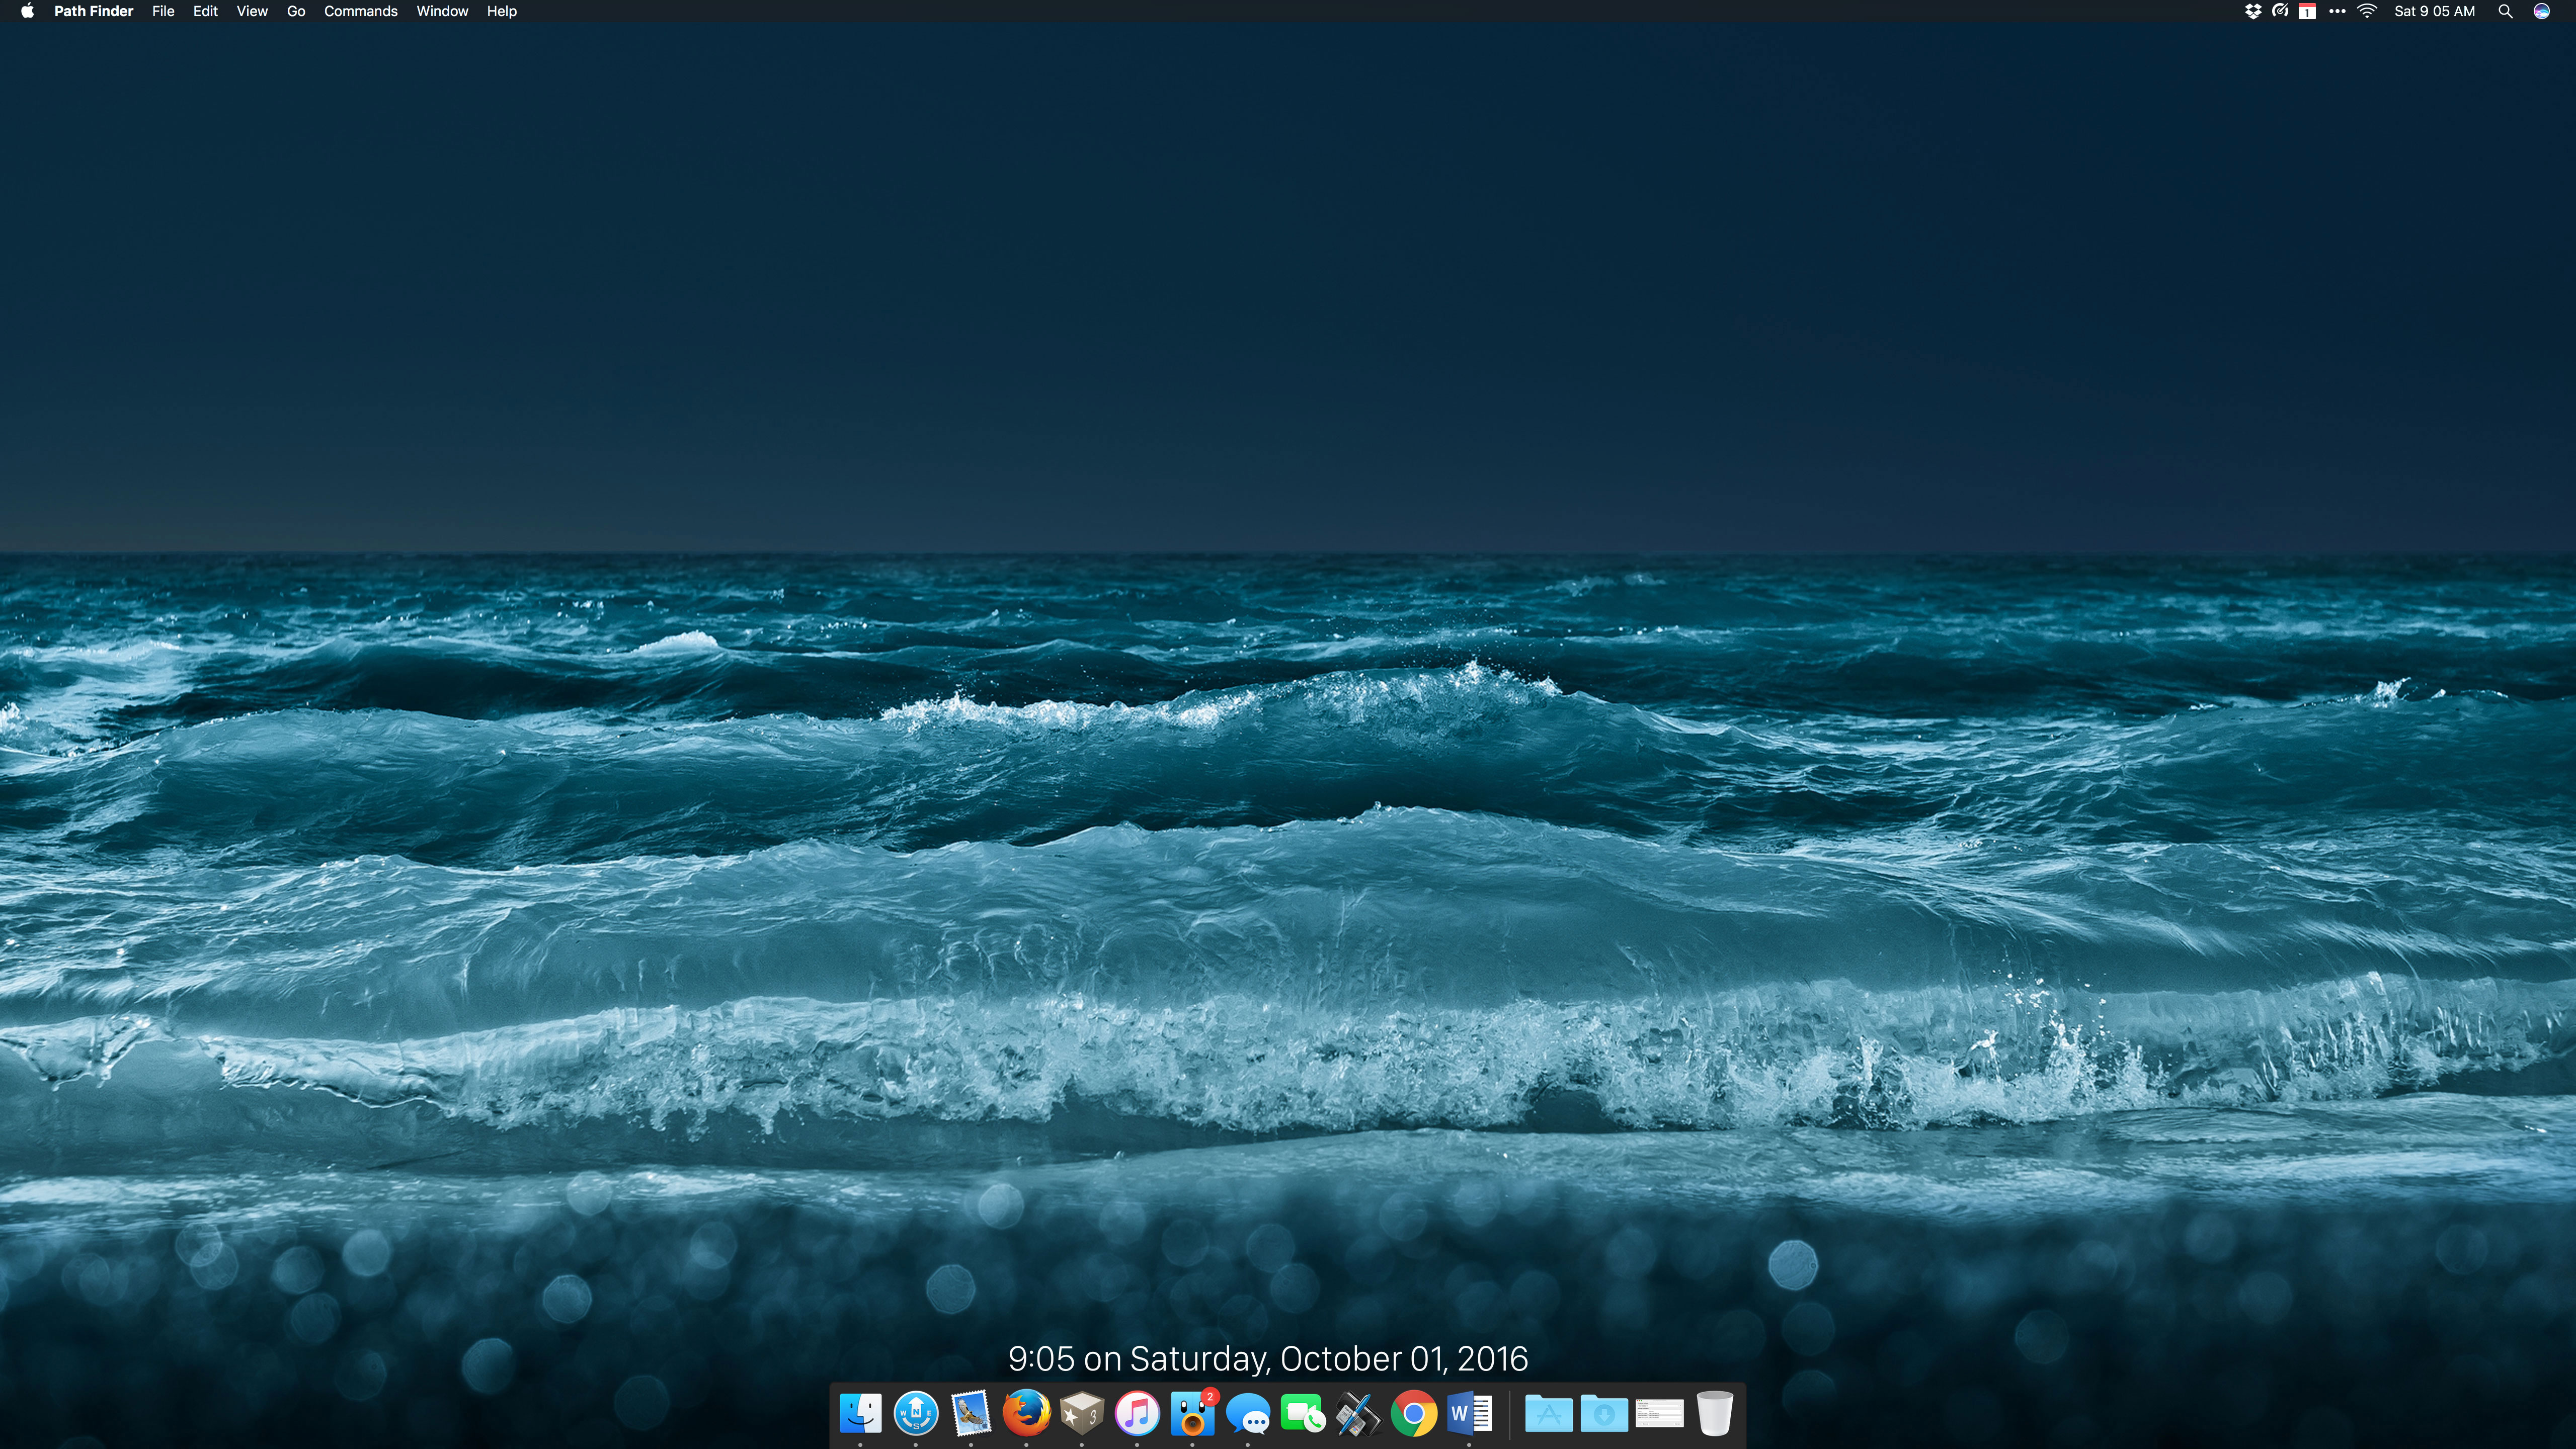The image size is (2576, 1449).
Task: Click the Sat 9 05 AM clock
Action: coord(2434,11)
